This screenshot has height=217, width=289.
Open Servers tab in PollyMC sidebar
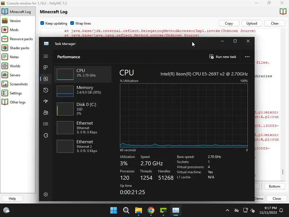18,75
